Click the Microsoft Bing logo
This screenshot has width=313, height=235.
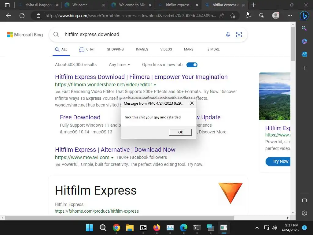pos(25,35)
